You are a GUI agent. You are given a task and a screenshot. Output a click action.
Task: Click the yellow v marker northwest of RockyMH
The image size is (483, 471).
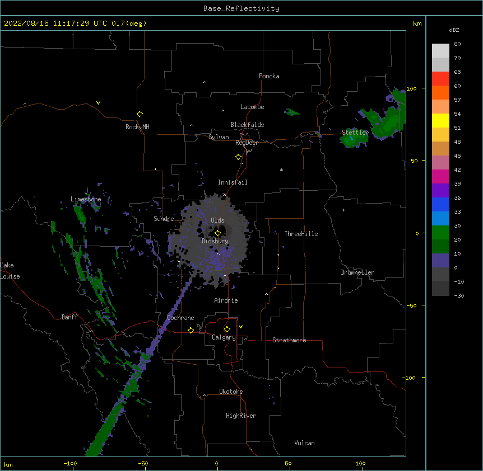(98, 103)
